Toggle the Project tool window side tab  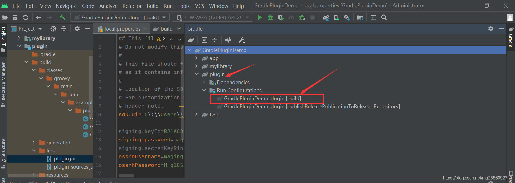point(3,40)
